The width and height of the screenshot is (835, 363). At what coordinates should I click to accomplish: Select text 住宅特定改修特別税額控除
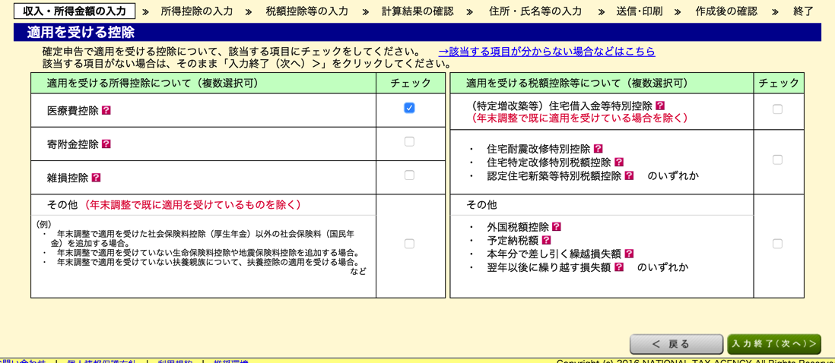[550, 162]
